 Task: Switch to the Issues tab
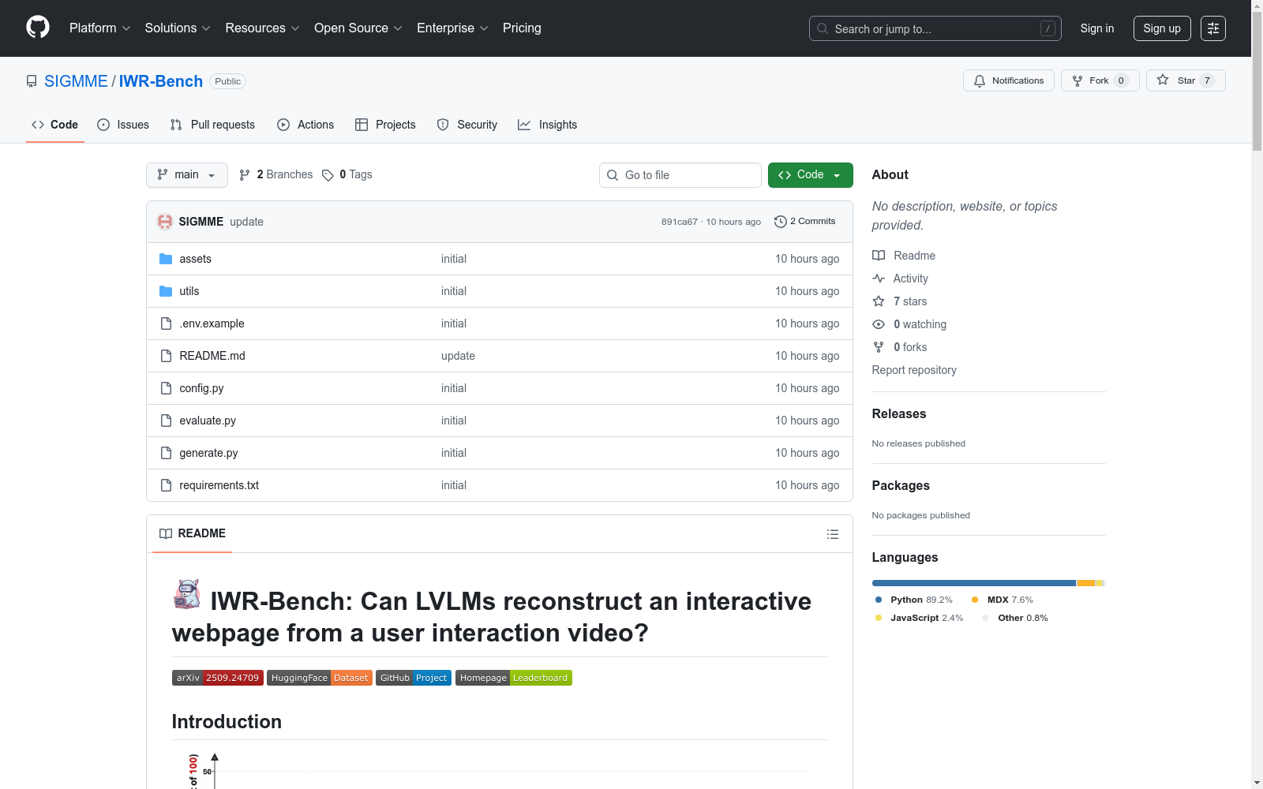coord(123,125)
